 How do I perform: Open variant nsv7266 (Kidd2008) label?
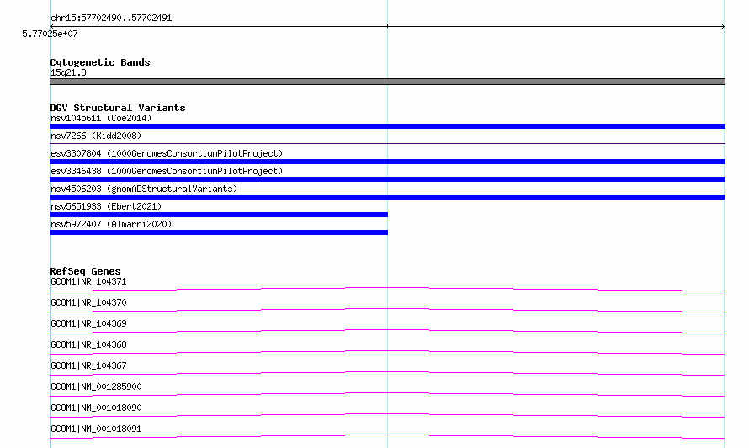pyautogui.click(x=96, y=136)
